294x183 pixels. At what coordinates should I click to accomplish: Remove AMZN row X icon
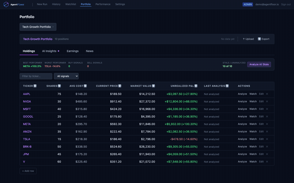(x=267, y=131)
